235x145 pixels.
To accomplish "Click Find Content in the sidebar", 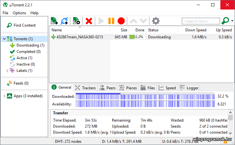I will (x=24, y=25).
